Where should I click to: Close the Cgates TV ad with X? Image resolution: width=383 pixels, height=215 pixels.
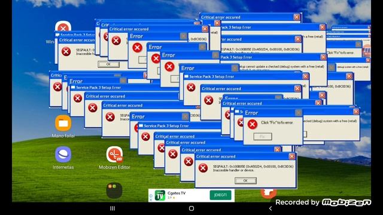point(151,199)
